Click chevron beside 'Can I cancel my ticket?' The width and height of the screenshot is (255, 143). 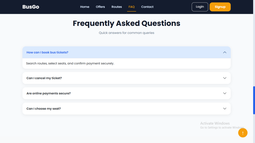[x=225, y=78]
